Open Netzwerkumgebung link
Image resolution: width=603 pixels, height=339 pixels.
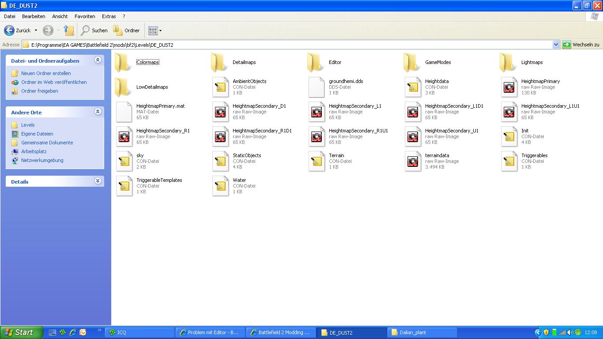pyautogui.click(x=42, y=160)
